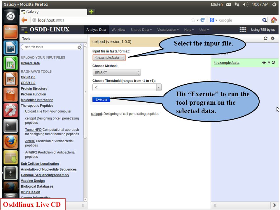Collapse the Therapeutic Peptides section

coord(37,106)
